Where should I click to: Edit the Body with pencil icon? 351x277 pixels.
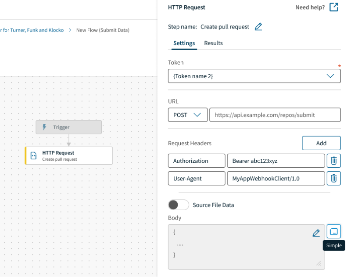tap(316, 233)
